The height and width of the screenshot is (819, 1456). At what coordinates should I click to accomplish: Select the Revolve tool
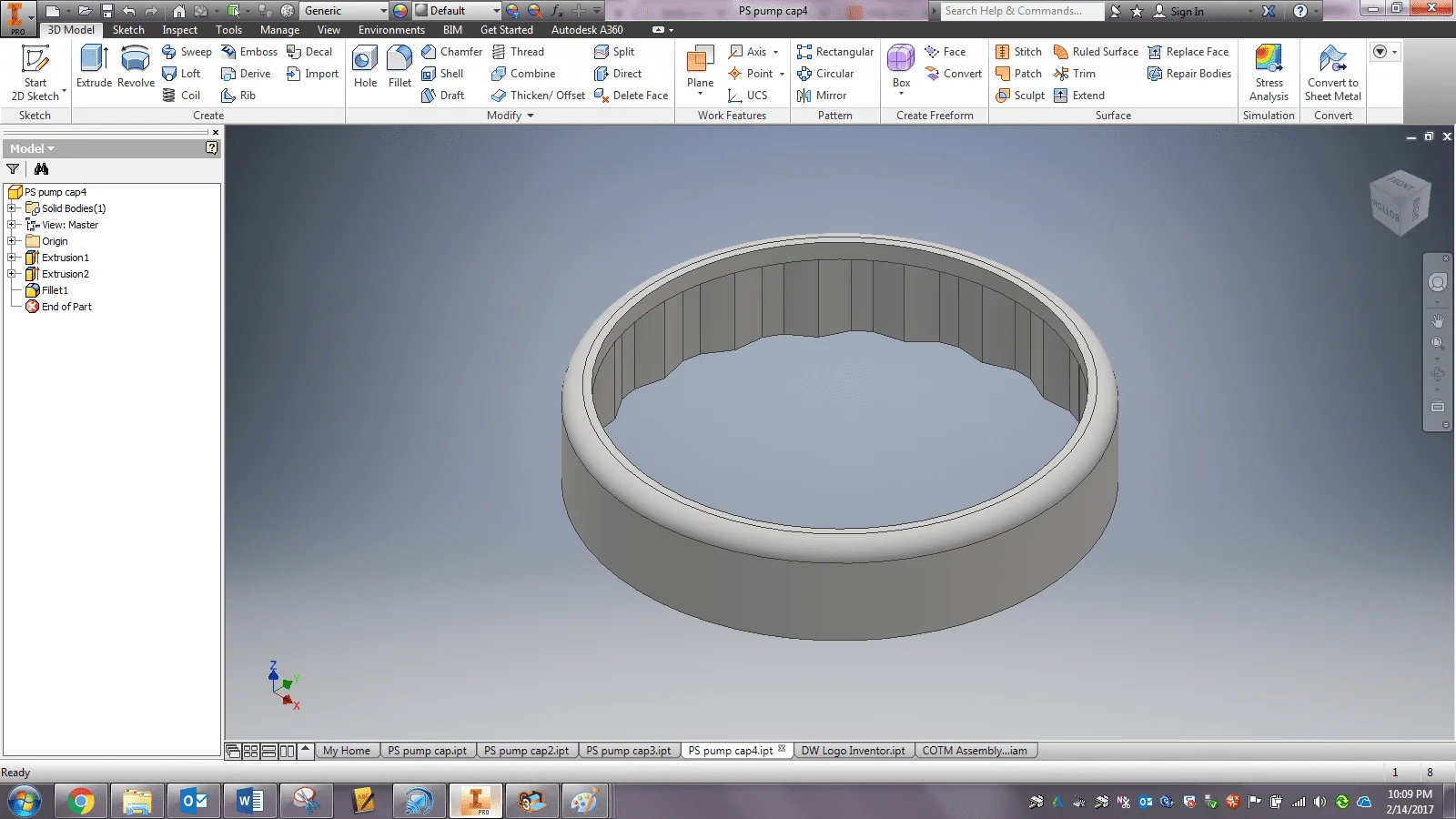[x=136, y=66]
